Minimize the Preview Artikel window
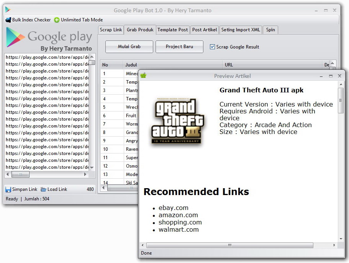 (321, 76)
